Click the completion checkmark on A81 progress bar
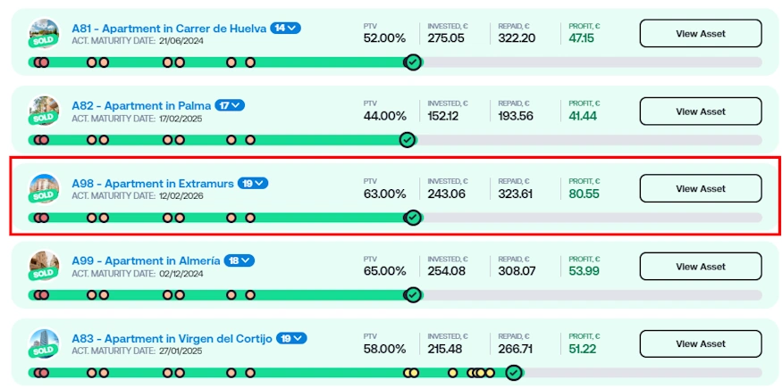 coord(412,62)
